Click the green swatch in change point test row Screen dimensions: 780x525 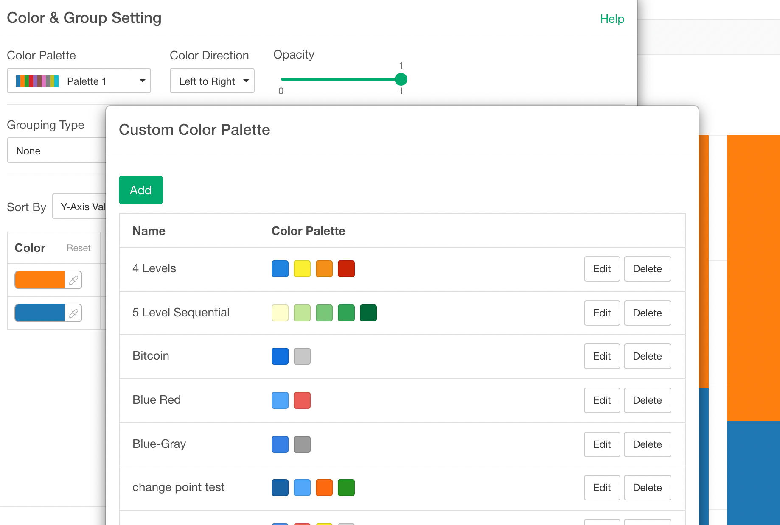(x=346, y=488)
